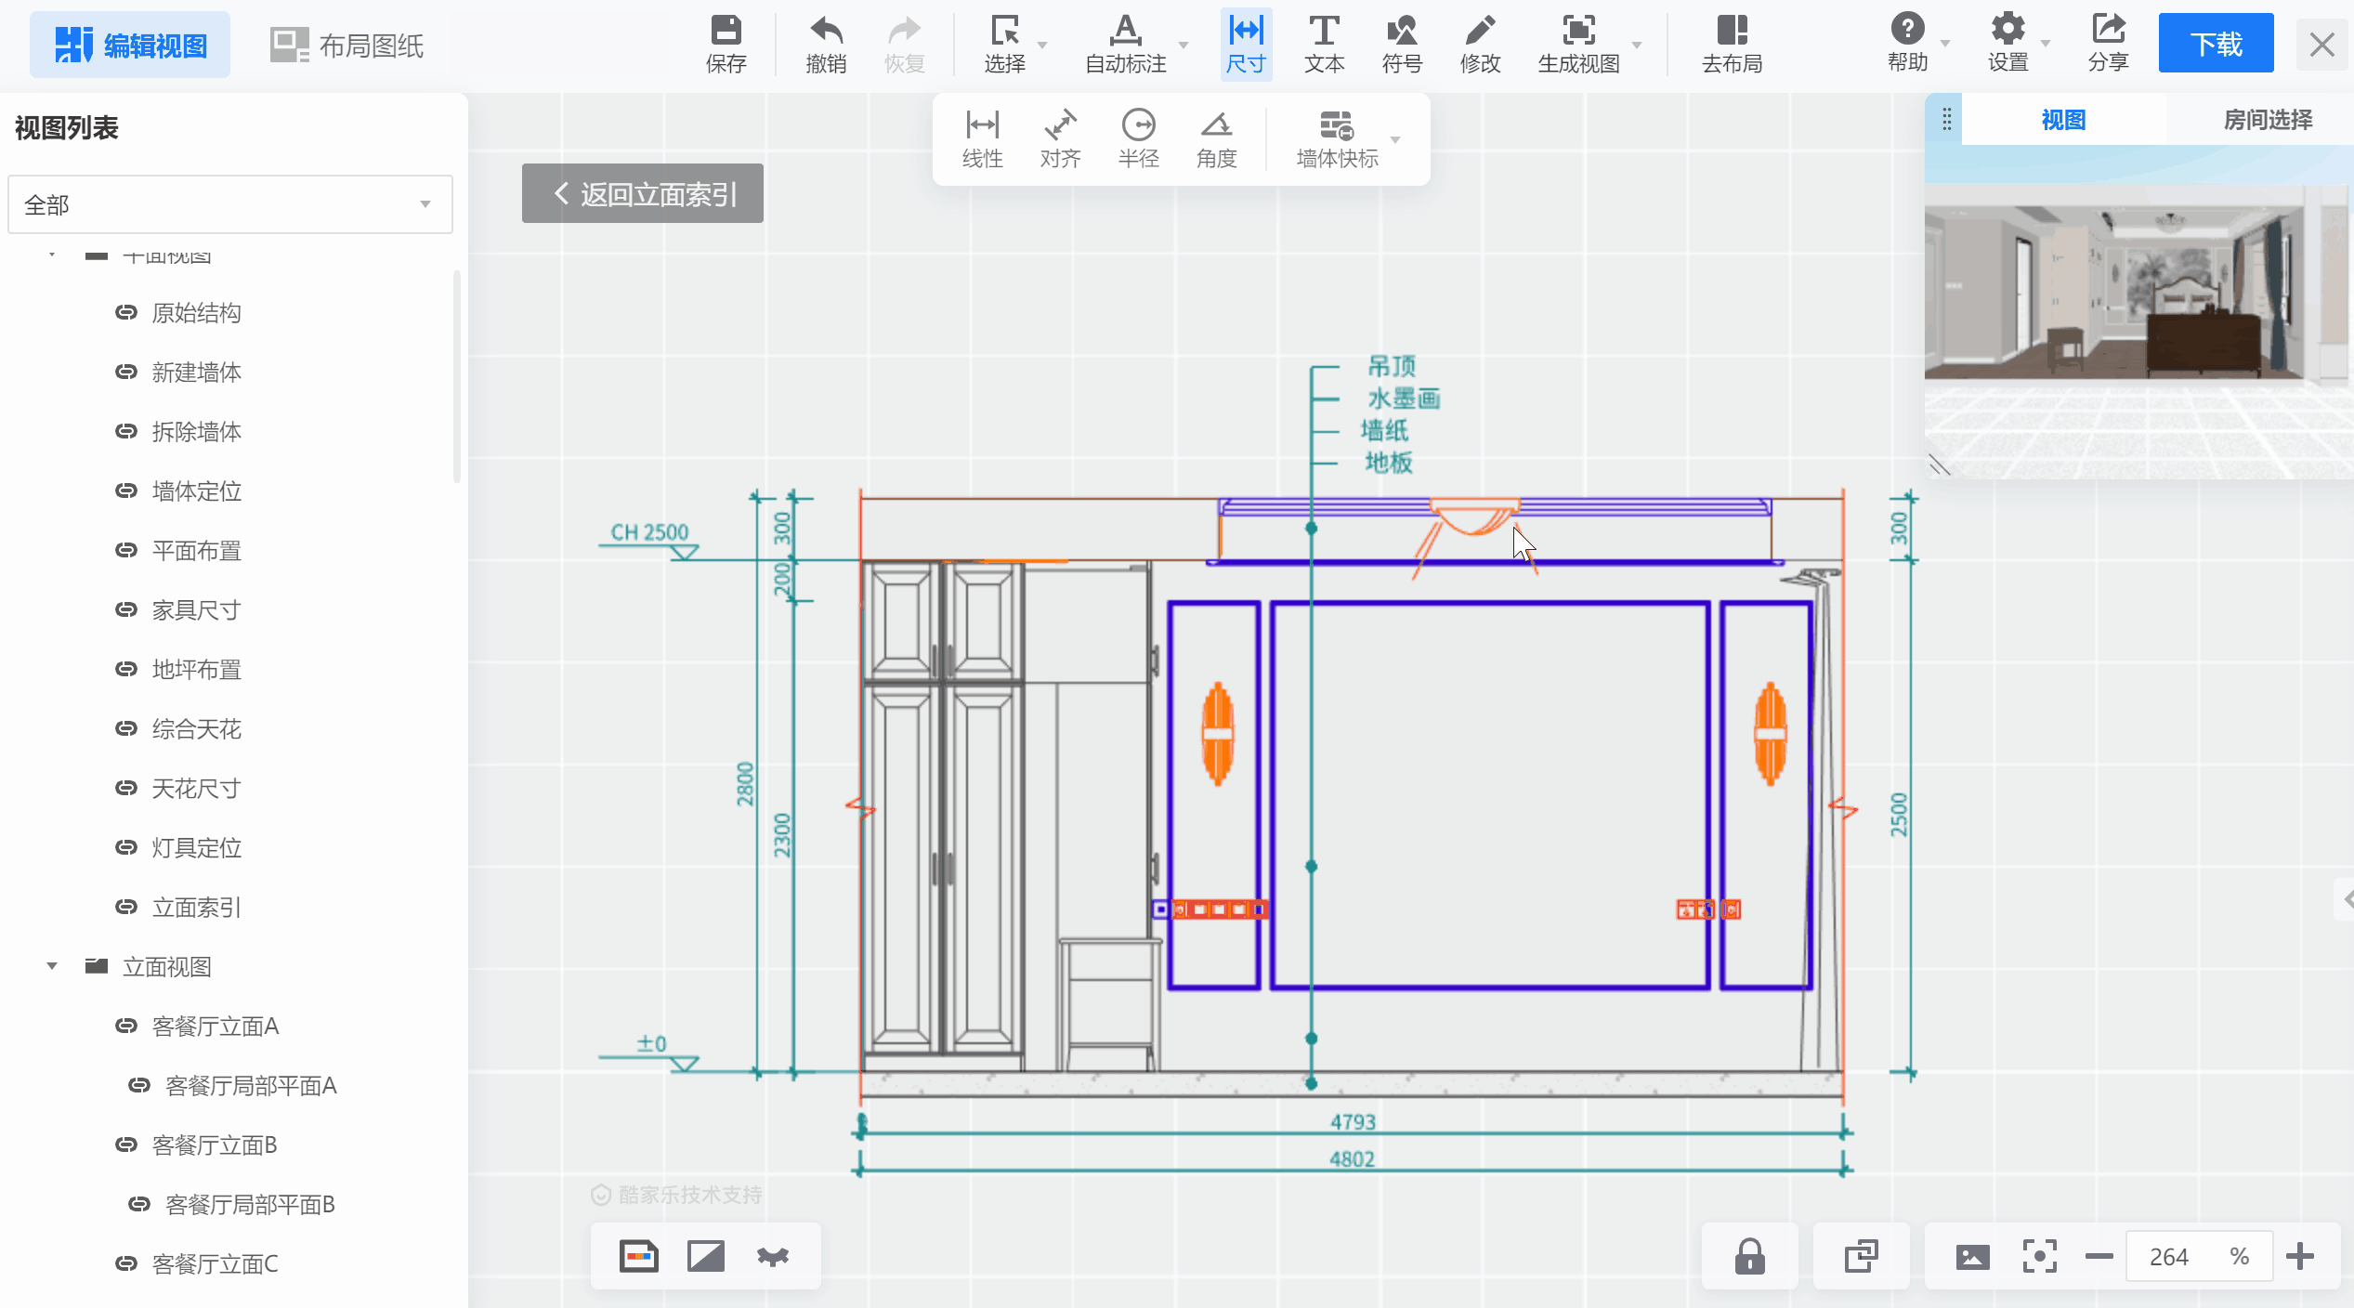Click the lock icon in bottom bar
The image size is (2354, 1308).
pos(1749,1256)
